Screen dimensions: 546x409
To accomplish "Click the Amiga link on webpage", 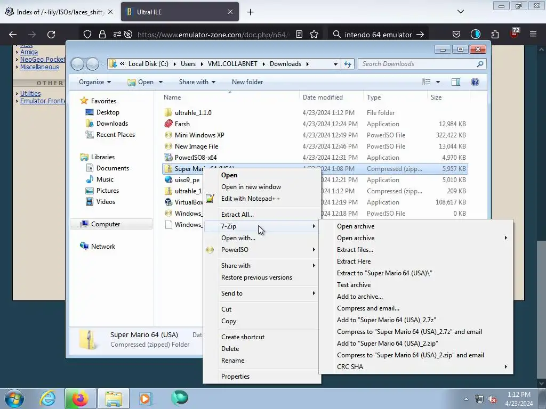I will [x=29, y=52].
